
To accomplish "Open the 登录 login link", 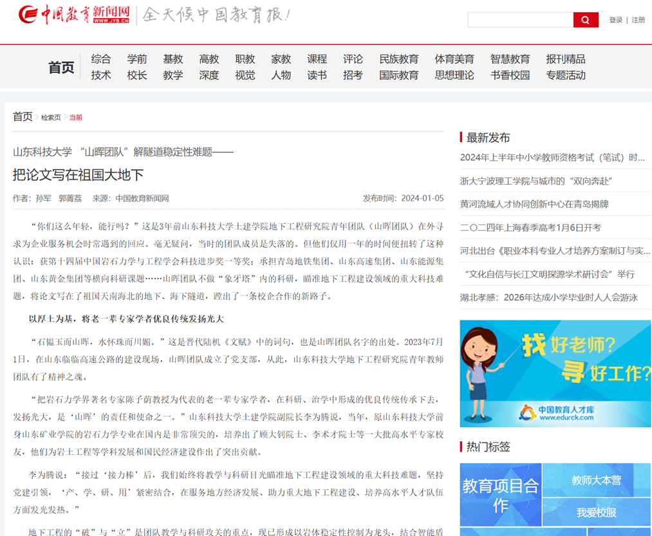I will [x=615, y=20].
